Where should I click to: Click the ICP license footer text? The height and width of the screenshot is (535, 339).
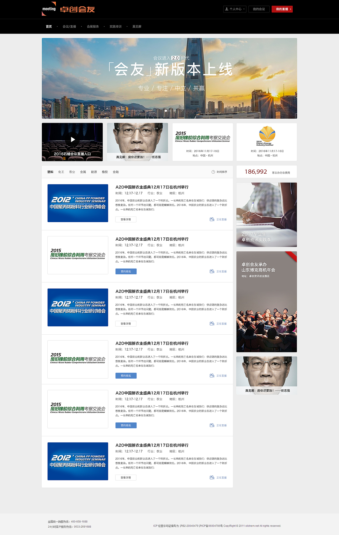217,526
